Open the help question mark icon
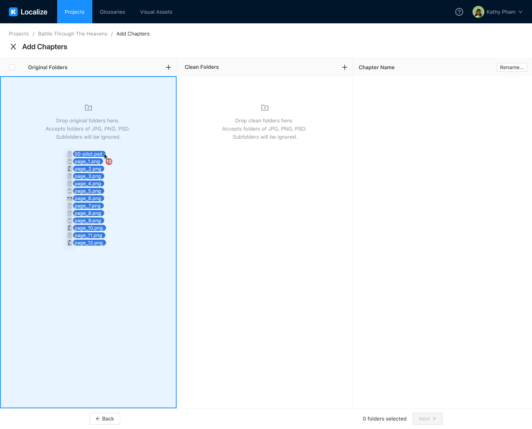The height and width of the screenshot is (429, 532). coord(459,12)
